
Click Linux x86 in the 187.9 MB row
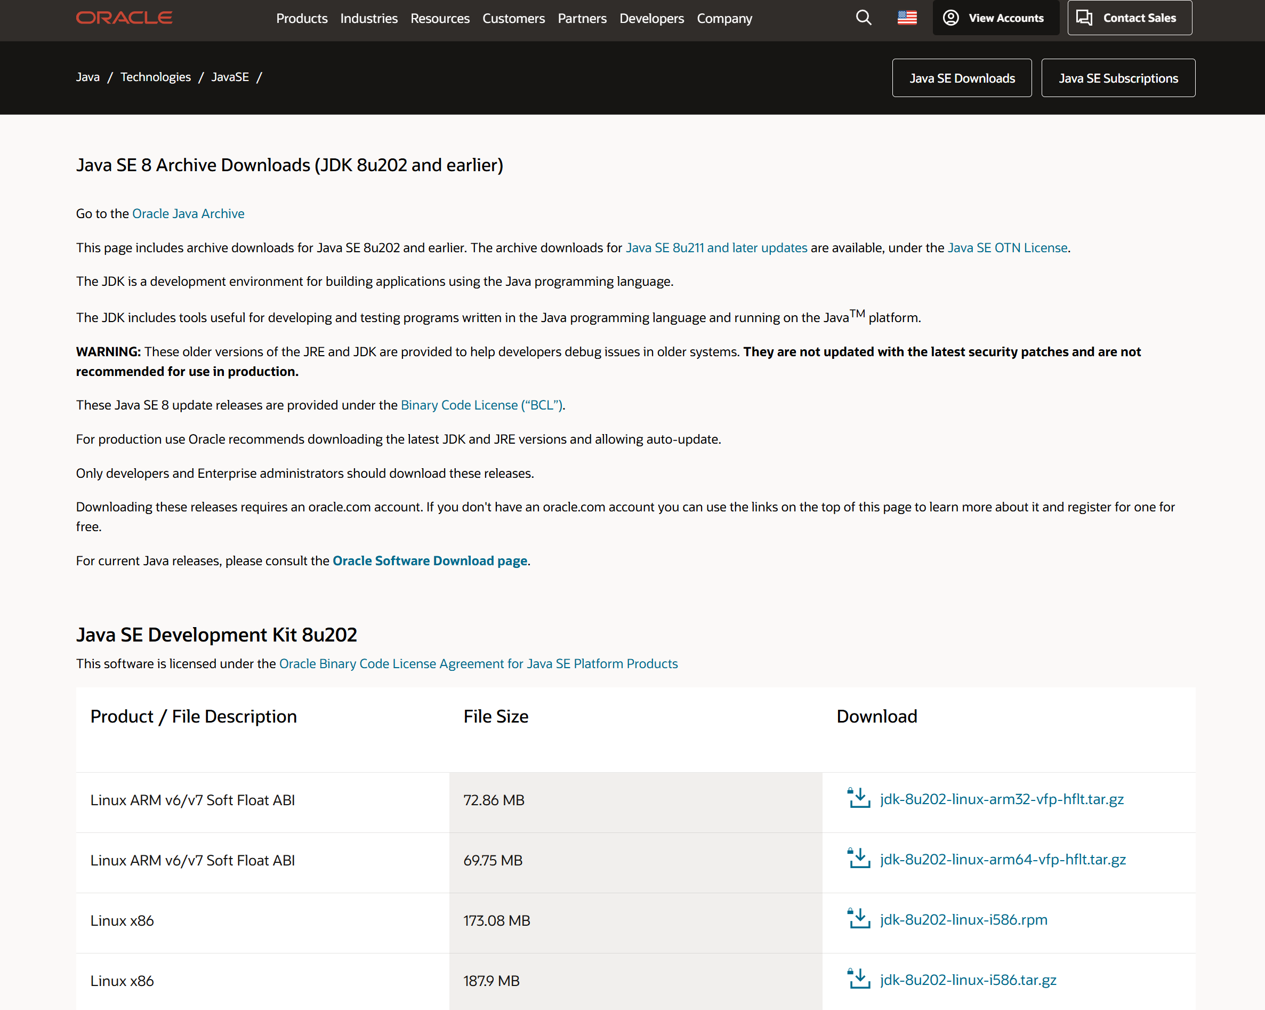point(122,981)
